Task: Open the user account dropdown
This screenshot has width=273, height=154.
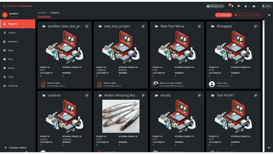Action: (x=255, y=6)
